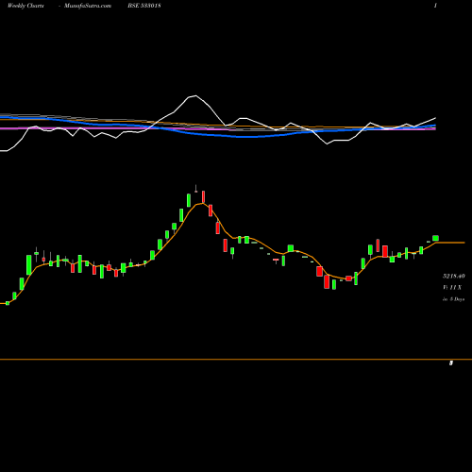Select the doji candle at the price peak
This screenshot has width=472, height=472.
195,189
